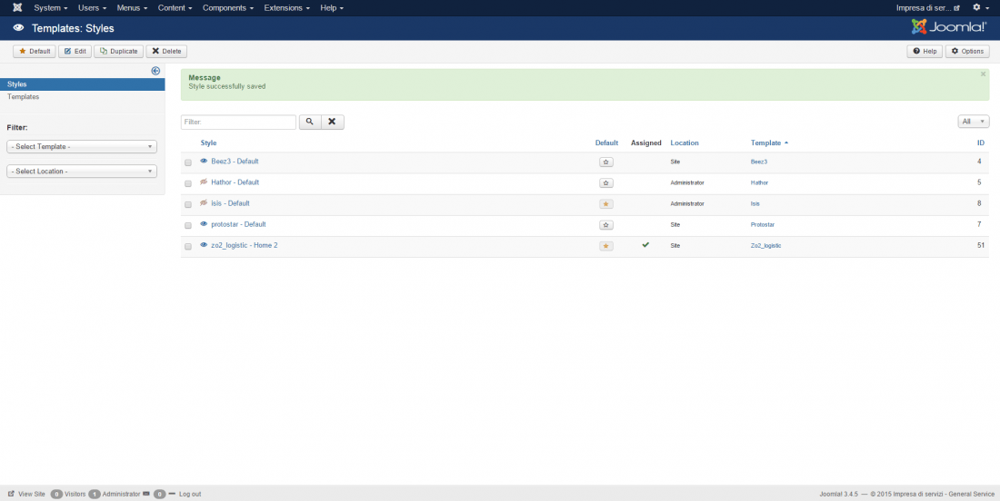Viewport: 1000px width, 501px height.
Task: Click the View Site icon in the footer
Action: point(11,494)
